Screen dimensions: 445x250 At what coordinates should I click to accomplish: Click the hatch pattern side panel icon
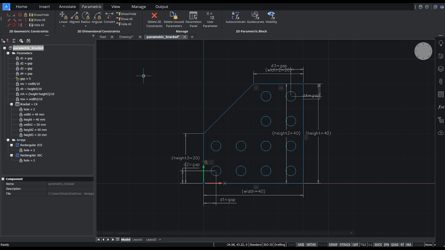[x=440, y=94]
